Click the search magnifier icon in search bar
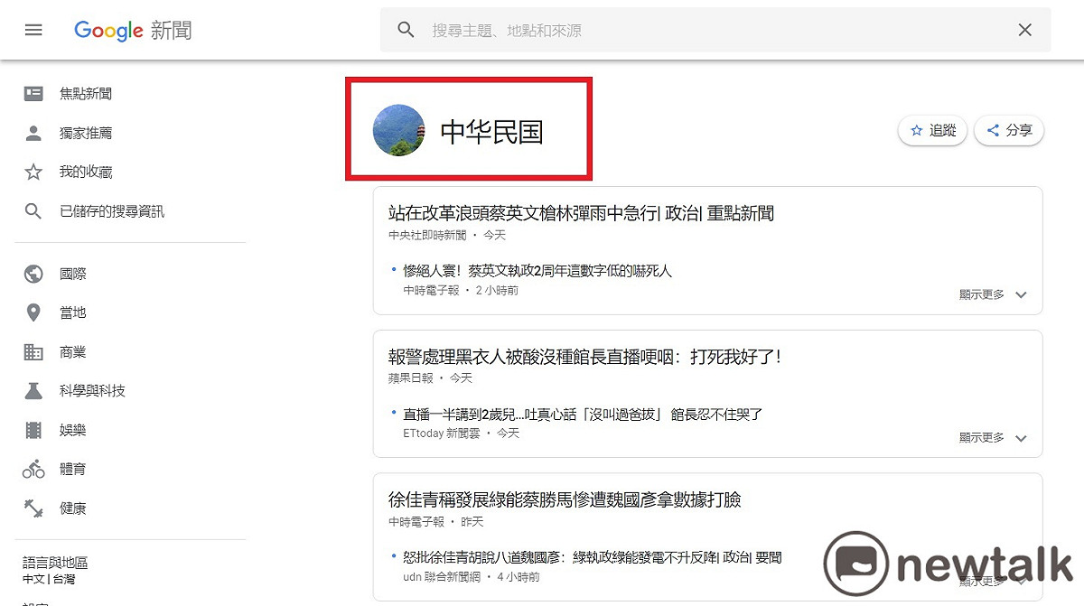 406,30
